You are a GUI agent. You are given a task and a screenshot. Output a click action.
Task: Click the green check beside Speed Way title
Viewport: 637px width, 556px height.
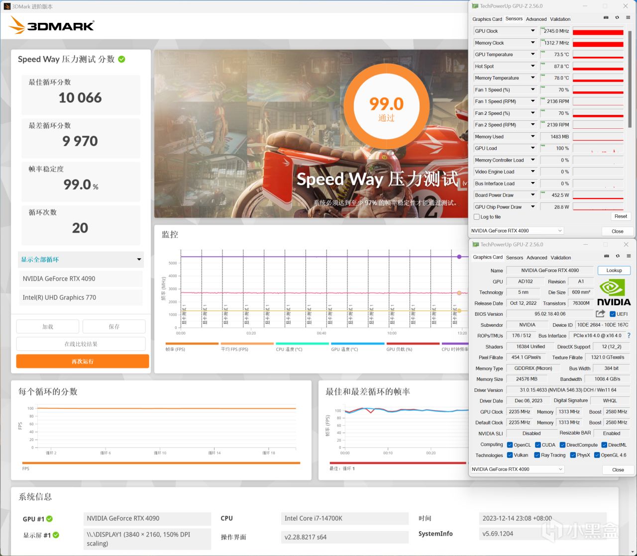coord(122,59)
